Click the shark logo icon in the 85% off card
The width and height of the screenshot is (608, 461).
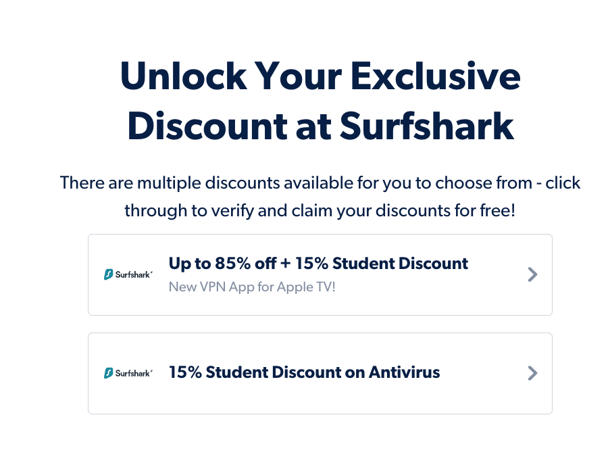click(108, 275)
